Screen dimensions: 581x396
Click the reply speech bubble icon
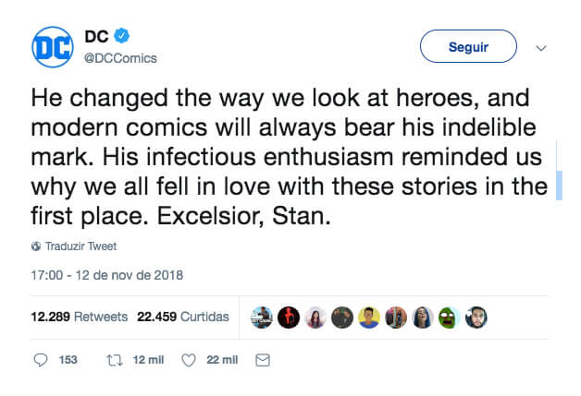[x=40, y=359]
